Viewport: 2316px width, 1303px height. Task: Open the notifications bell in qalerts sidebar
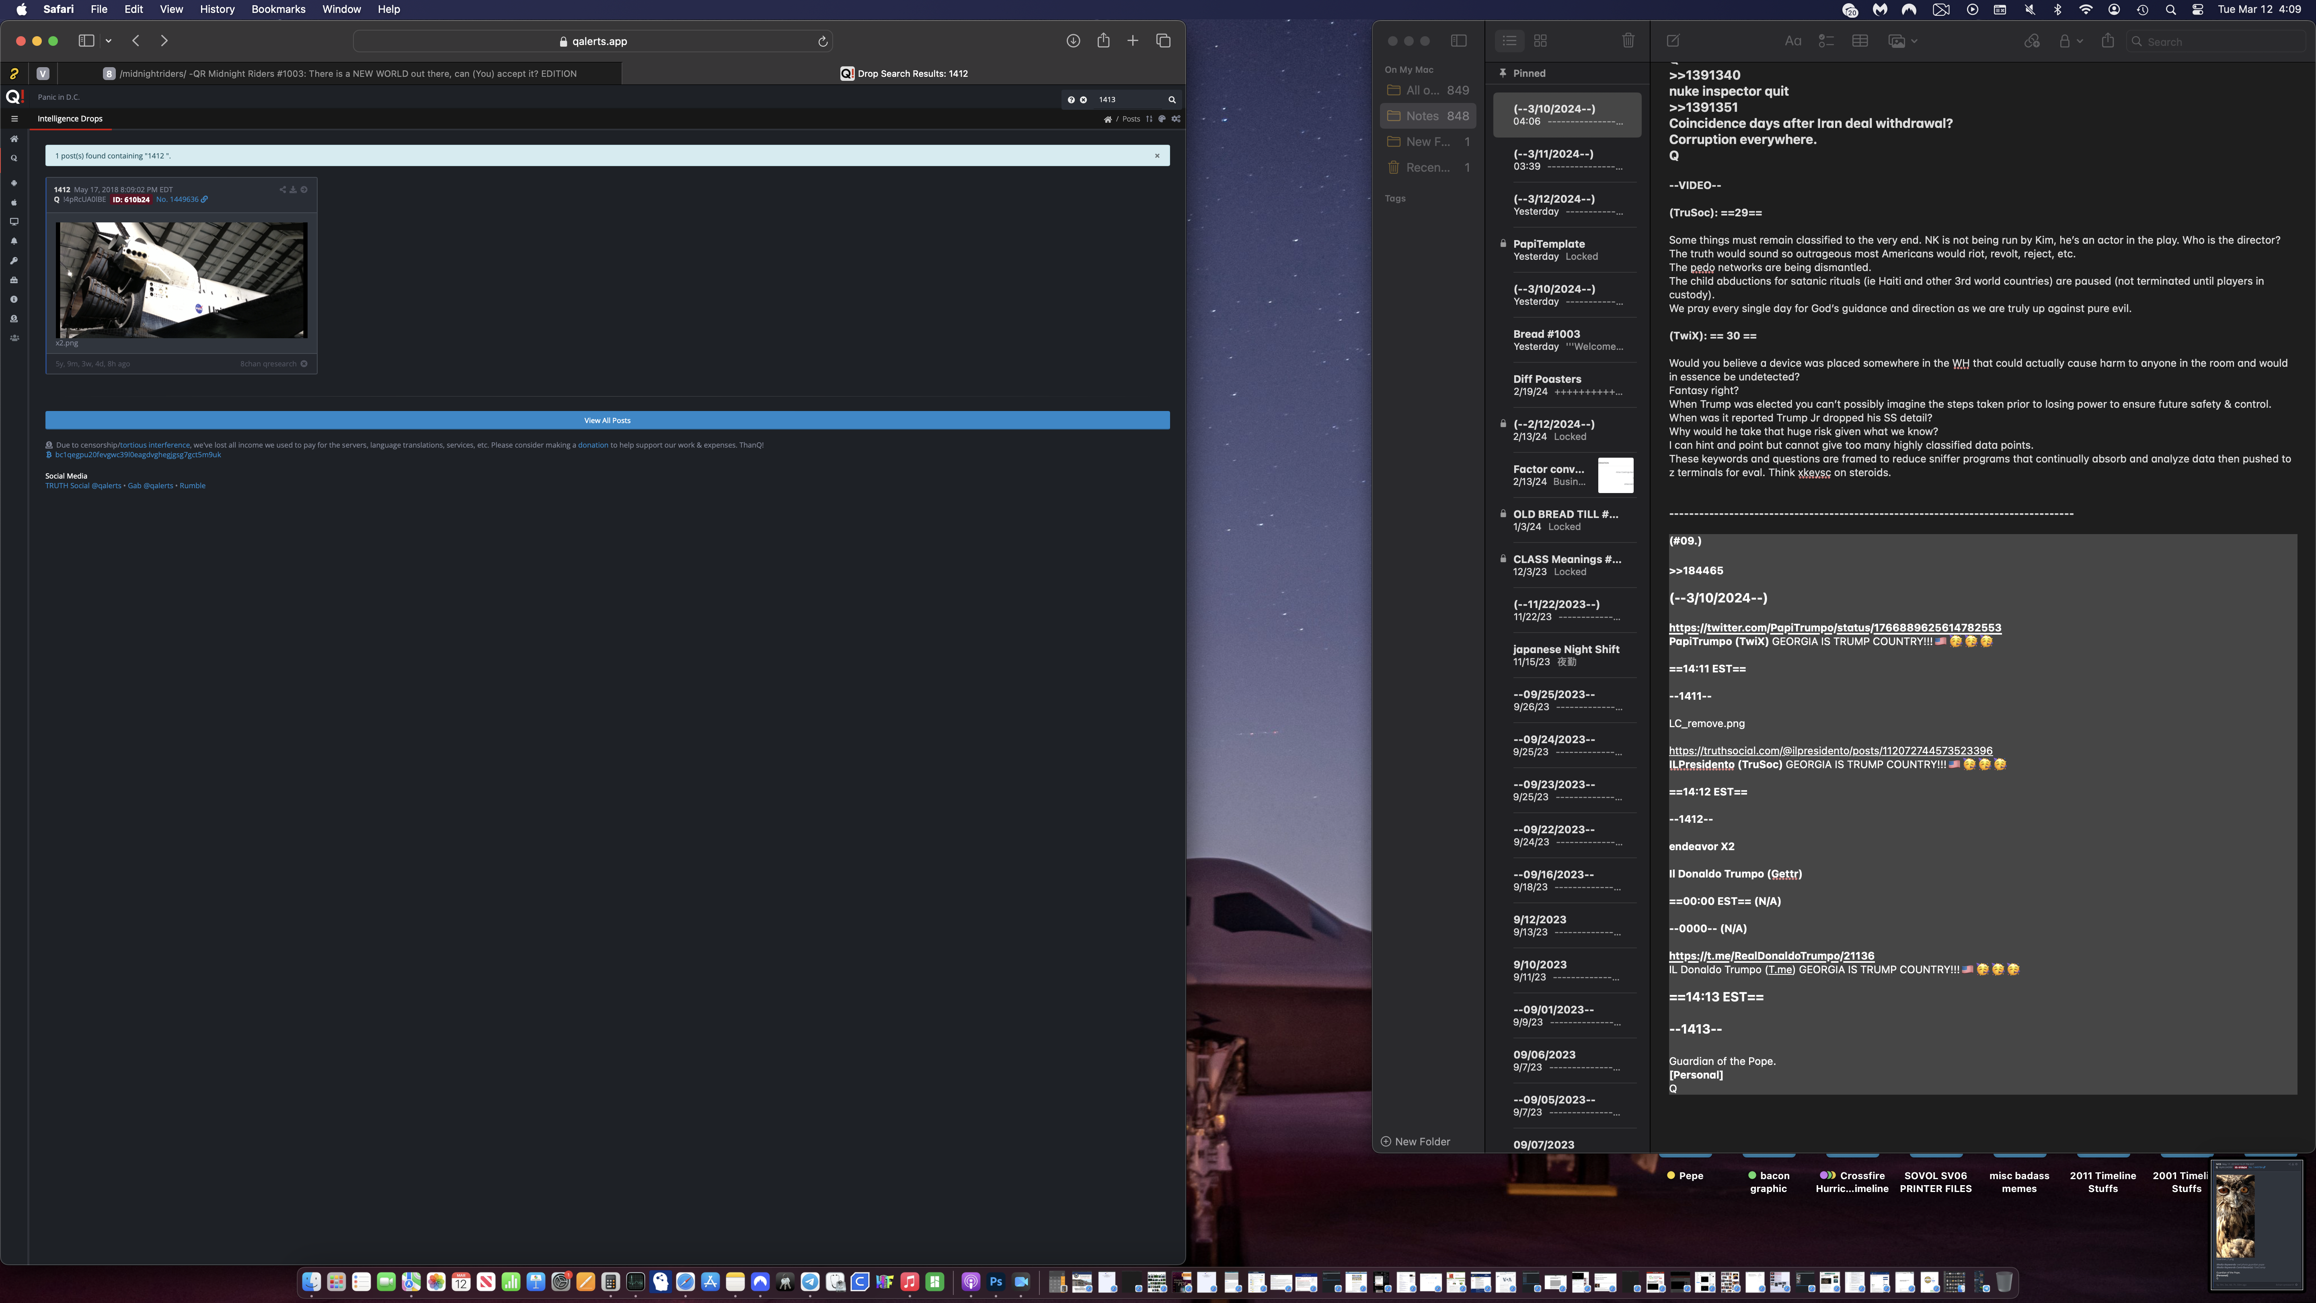pos(14,241)
